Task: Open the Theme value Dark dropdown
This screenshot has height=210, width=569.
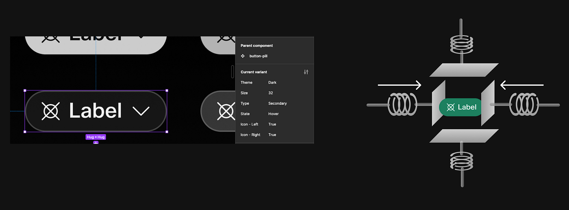Action: click(272, 82)
